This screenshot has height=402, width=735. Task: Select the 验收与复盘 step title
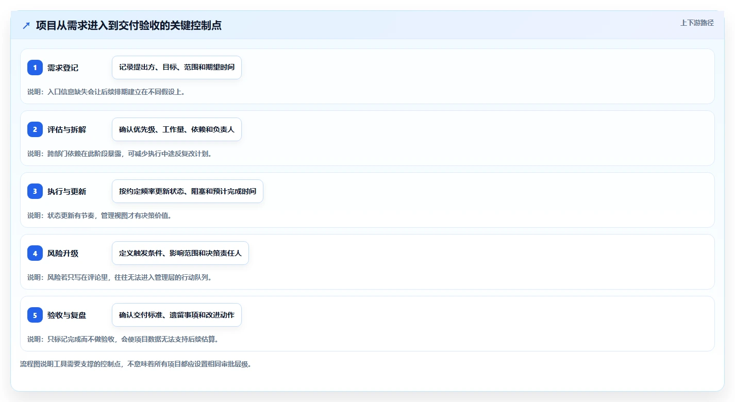tap(66, 315)
